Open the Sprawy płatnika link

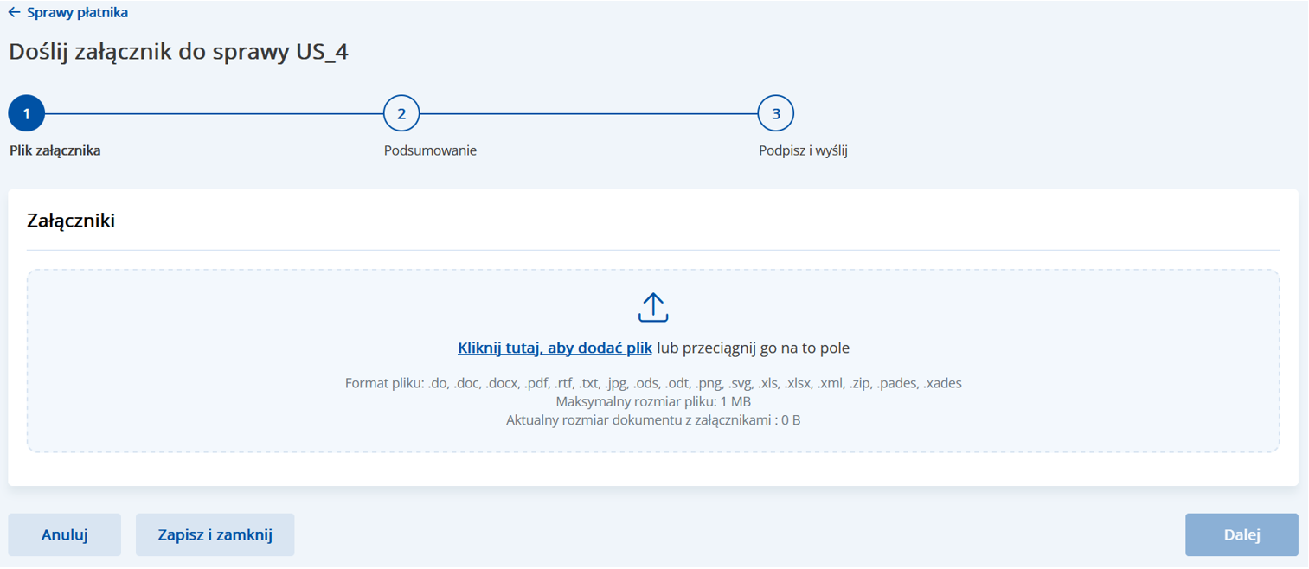[77, 13]
